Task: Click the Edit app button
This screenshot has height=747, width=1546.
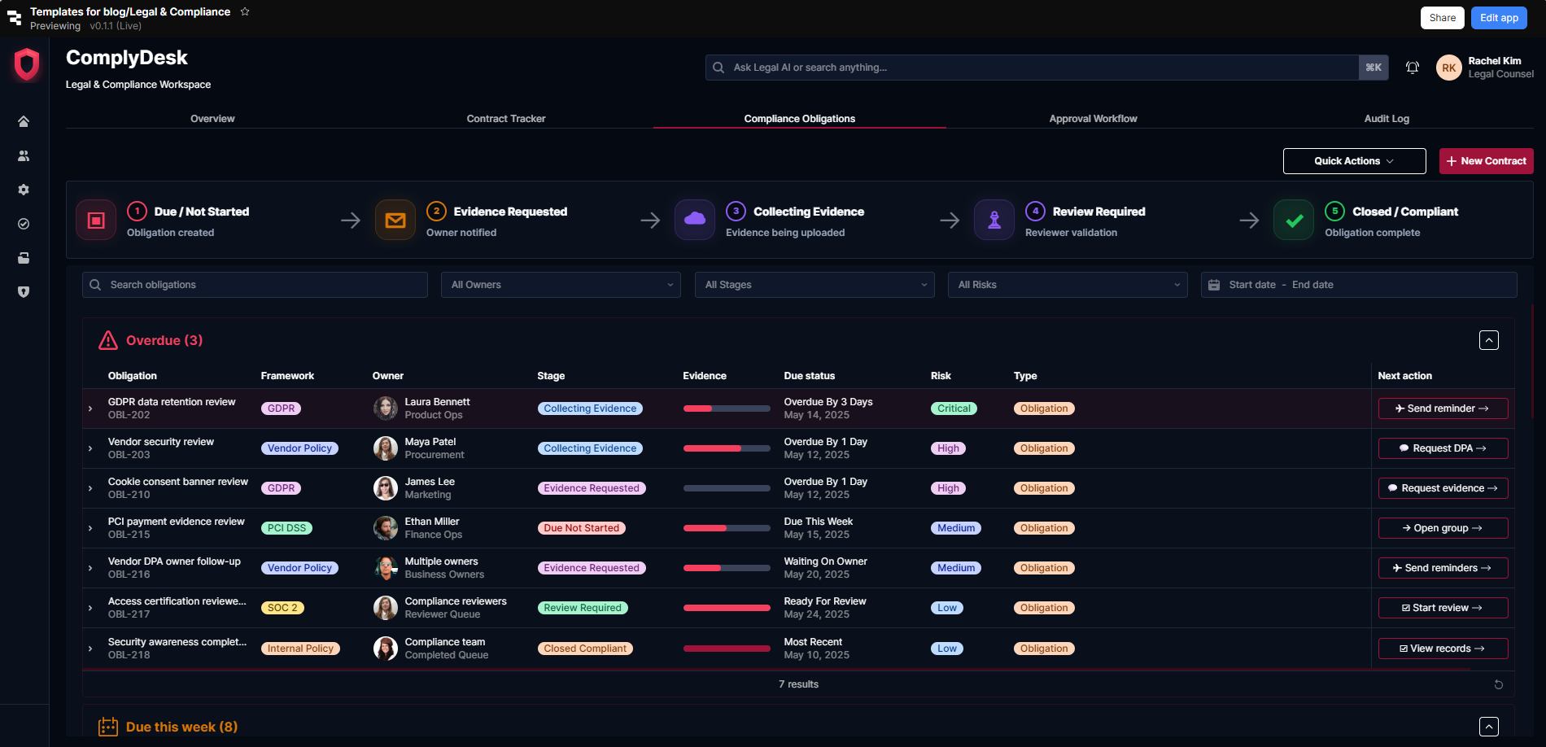Action: [x=1499, y=18]
